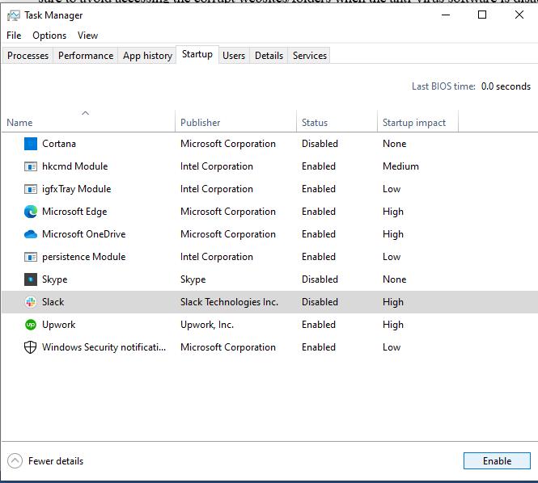Maximize the Task Manager window
This screenshot has height=483, width=538.
(x=482, y=15)
